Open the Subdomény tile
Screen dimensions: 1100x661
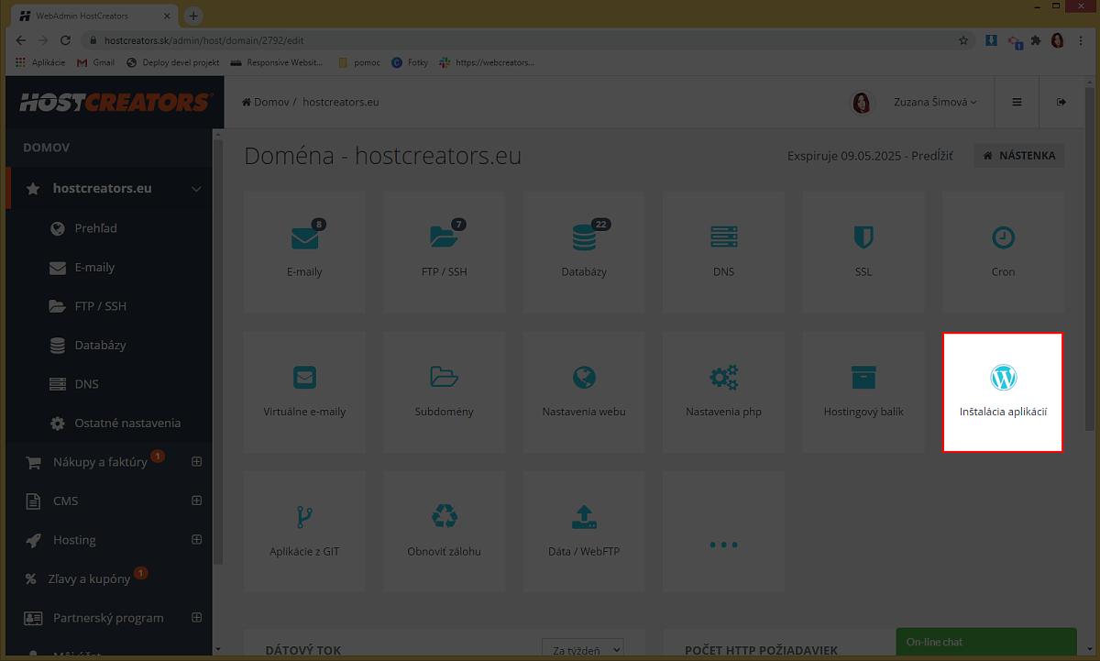[x=445, y=391]
